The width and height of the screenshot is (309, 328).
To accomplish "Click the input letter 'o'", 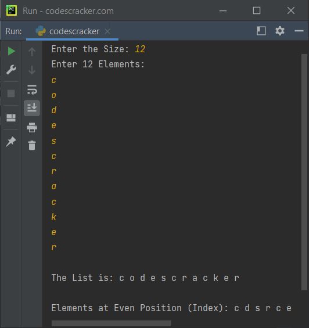I will (54, 95).
